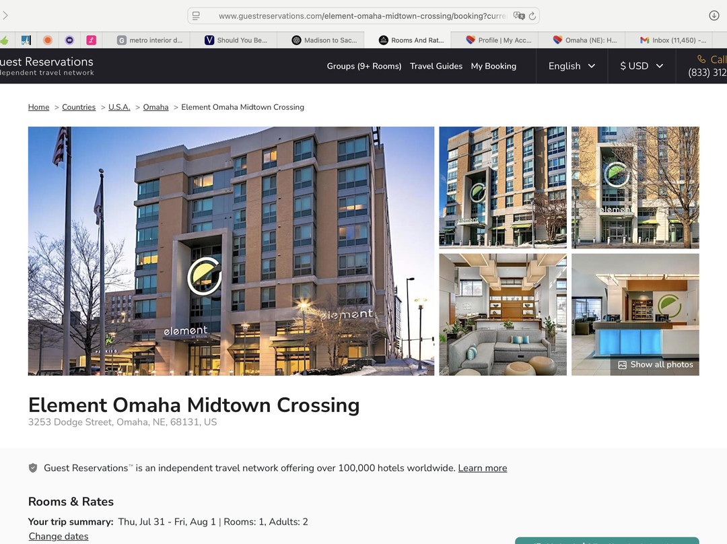The image size is (727, 544).
Task: Follow the Learn more link
Action: pos(482,468)
